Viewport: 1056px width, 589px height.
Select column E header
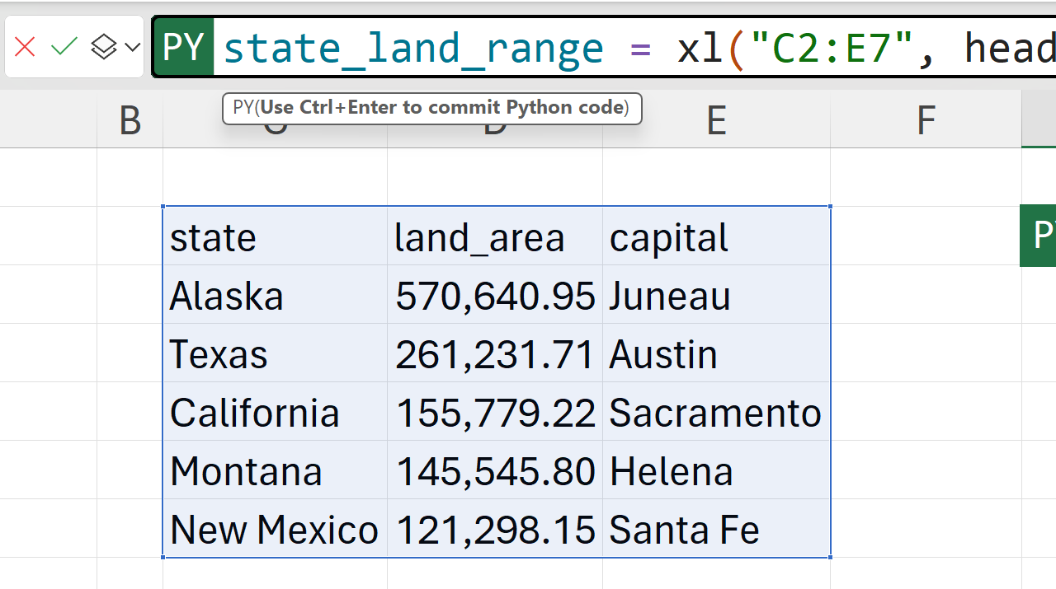pos(716,121)
